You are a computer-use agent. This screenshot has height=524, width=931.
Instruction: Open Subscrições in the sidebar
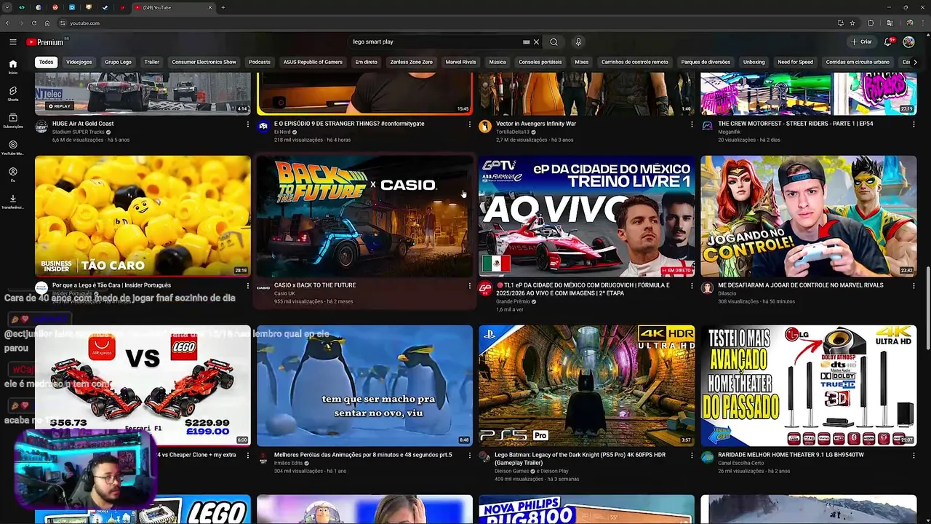click(x=13, y=121)
